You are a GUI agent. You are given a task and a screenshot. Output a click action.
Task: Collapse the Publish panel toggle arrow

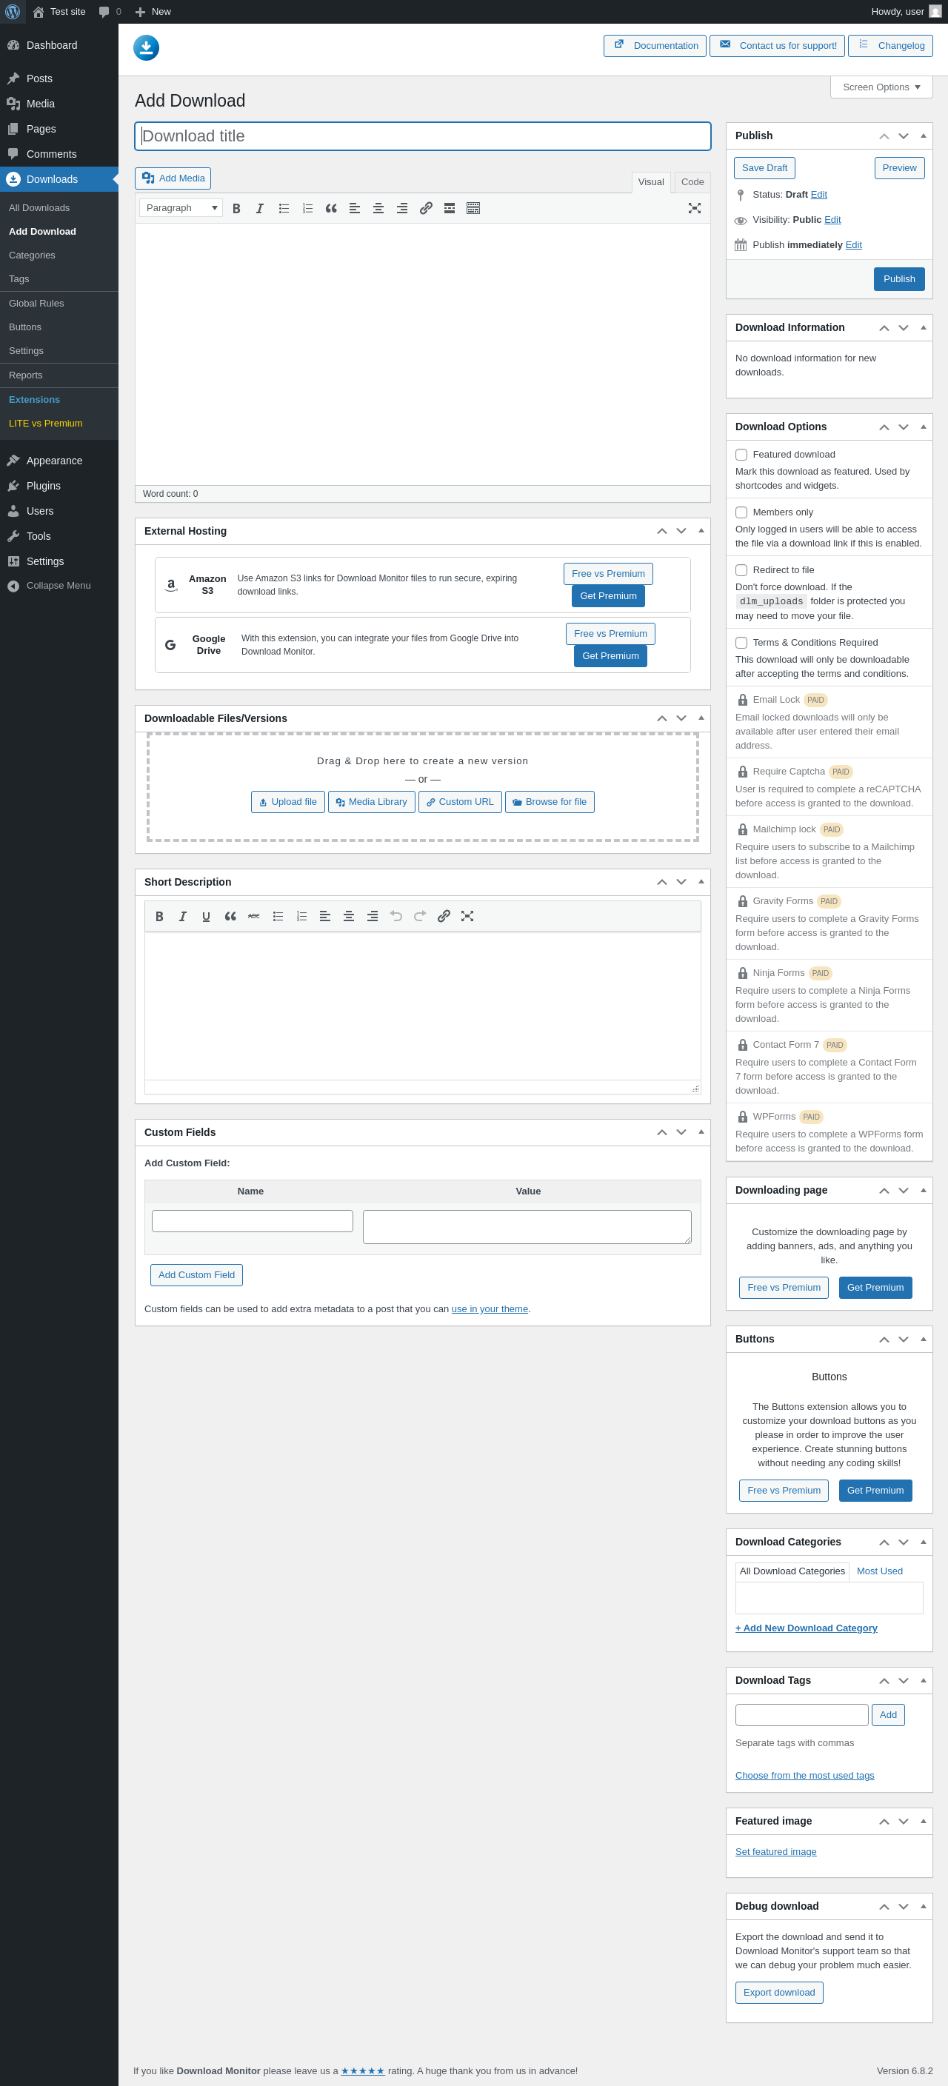(923, 136)
